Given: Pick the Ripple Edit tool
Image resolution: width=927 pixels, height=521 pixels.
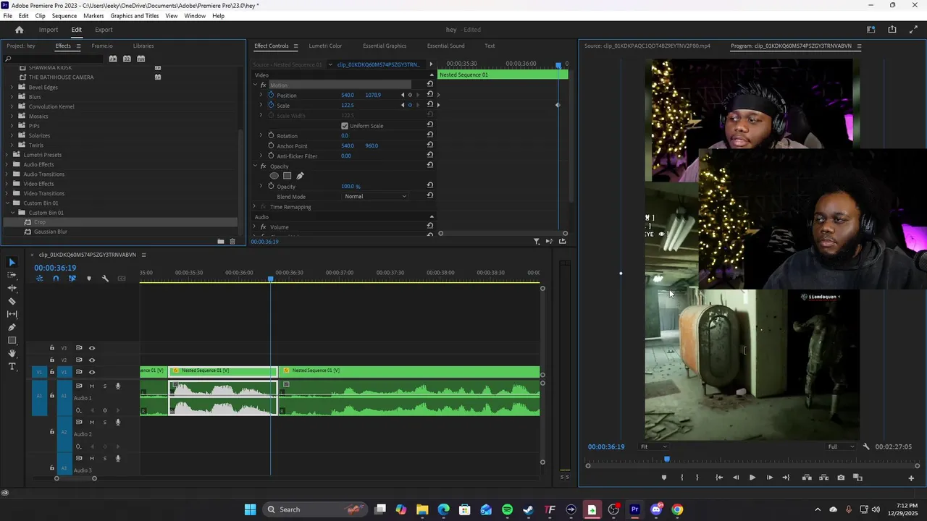Looking at the screenshot, I should tap(12, 288).
